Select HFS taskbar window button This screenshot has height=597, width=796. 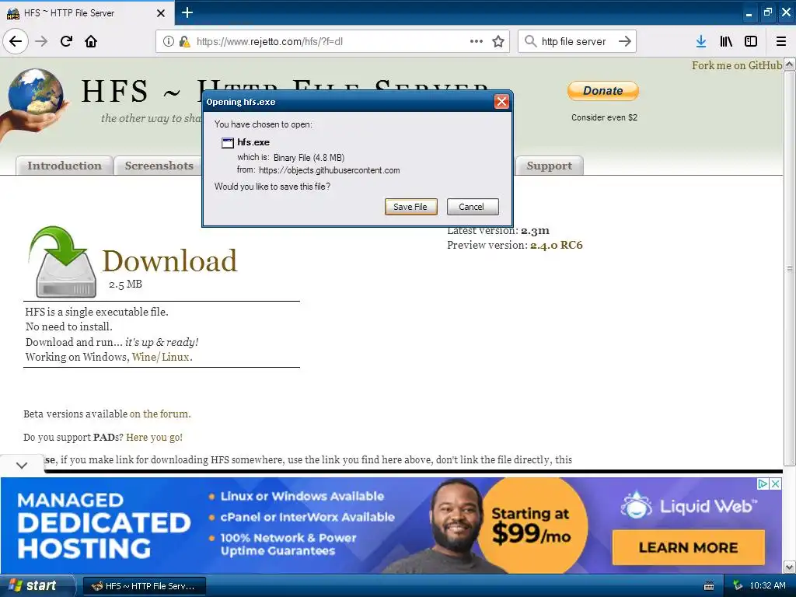pos(144,586)
